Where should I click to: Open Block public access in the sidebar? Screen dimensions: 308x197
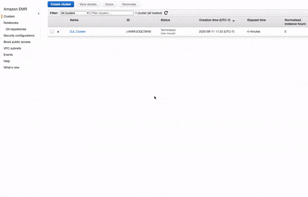pos(17,42)
